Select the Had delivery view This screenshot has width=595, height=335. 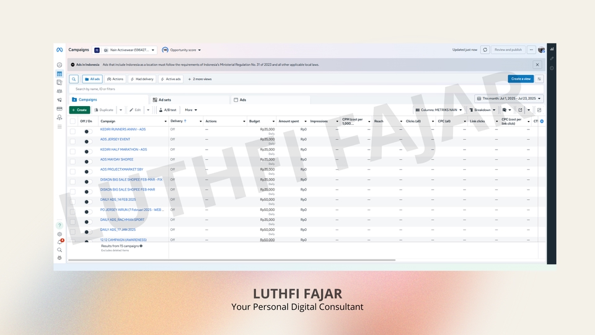click(142, 79)
